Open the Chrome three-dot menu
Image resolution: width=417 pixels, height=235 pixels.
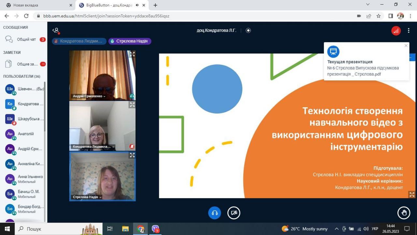(x=410, y=16)
